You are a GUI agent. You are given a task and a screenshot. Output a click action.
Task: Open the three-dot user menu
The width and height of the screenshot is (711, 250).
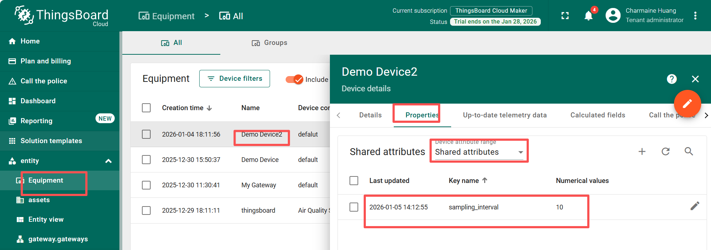click(x=695, y=16)
